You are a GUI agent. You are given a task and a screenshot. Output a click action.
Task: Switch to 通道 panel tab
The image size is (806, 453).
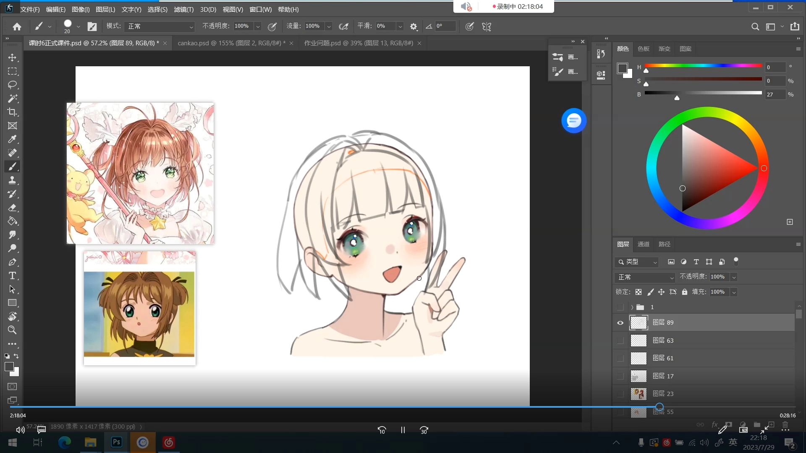[643, 244]
